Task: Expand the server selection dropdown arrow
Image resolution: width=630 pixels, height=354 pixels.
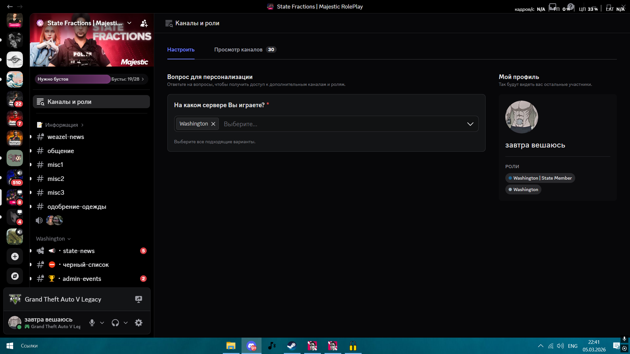Action: point(470,124)
